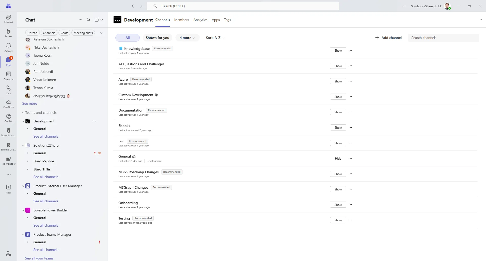Collapse Product External User Manager team

click(x=23, y=186)
